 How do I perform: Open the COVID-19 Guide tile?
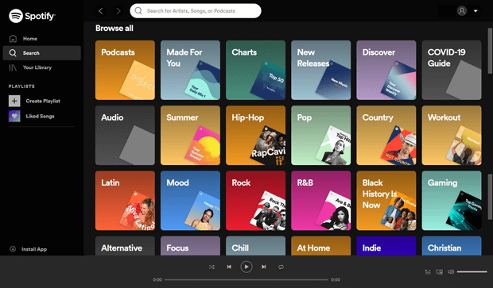coord(452,70)
